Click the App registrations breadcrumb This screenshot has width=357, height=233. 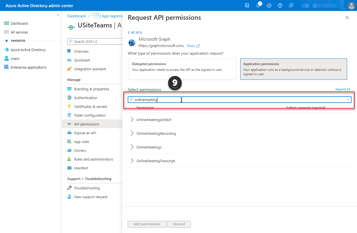(x=112, y=16)
